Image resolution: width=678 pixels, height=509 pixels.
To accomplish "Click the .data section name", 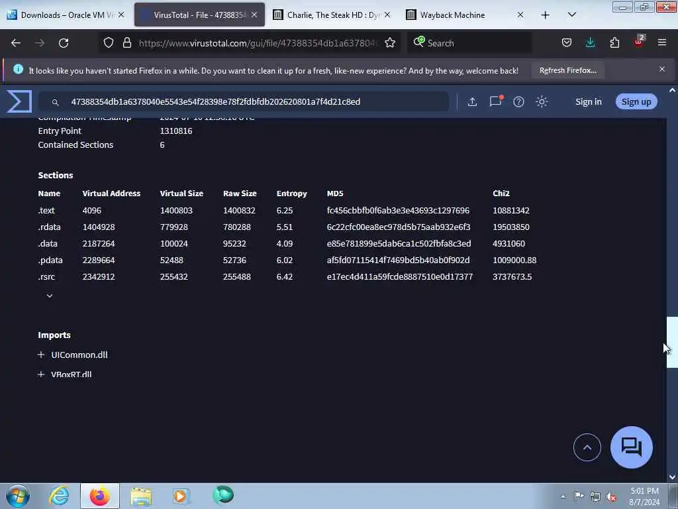I will tap(48, 243).
